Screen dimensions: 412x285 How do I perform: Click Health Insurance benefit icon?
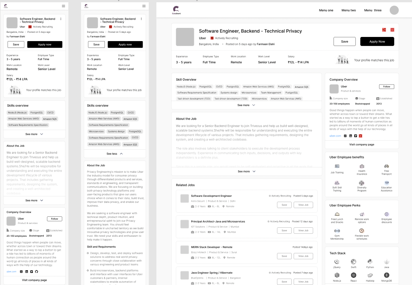click(x=362, y=166)
